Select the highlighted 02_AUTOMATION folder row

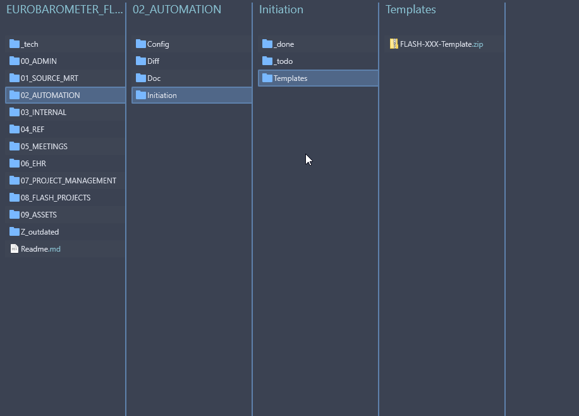click(65, 95)
